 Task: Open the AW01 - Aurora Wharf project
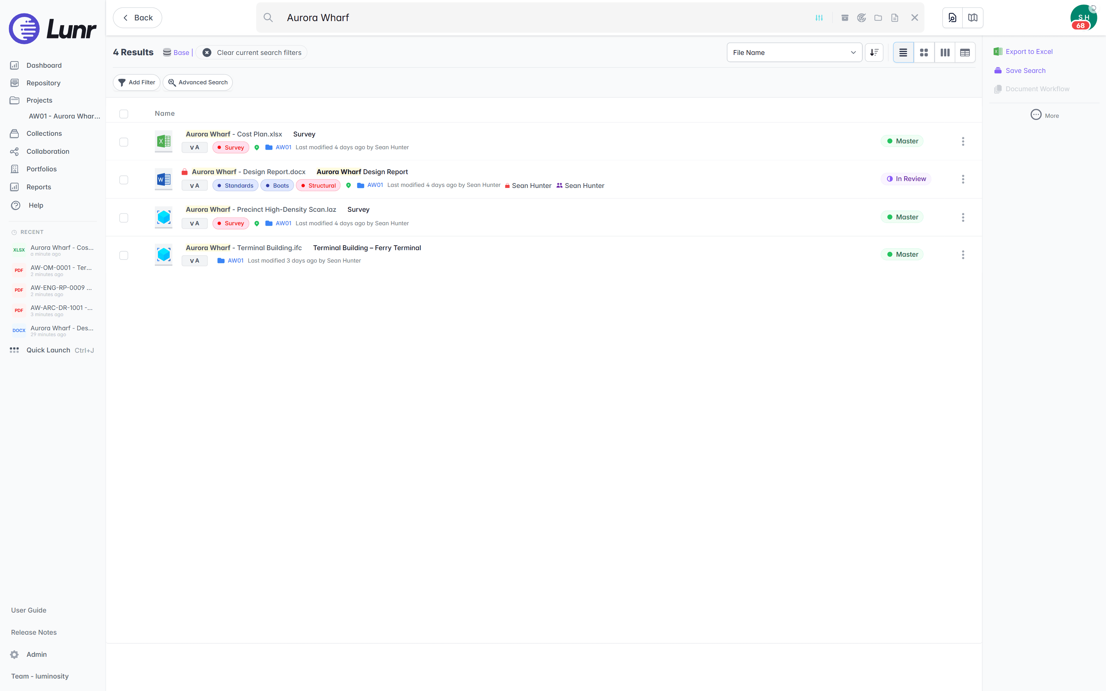(64, 116)
